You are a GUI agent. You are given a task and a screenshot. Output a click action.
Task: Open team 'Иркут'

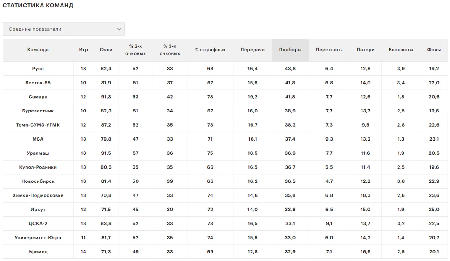click(38, 210)
